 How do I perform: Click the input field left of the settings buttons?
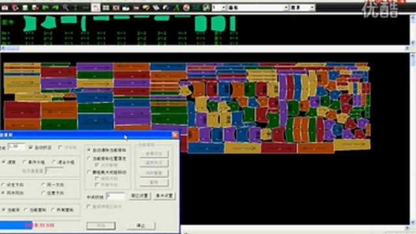tap(116, 196)
